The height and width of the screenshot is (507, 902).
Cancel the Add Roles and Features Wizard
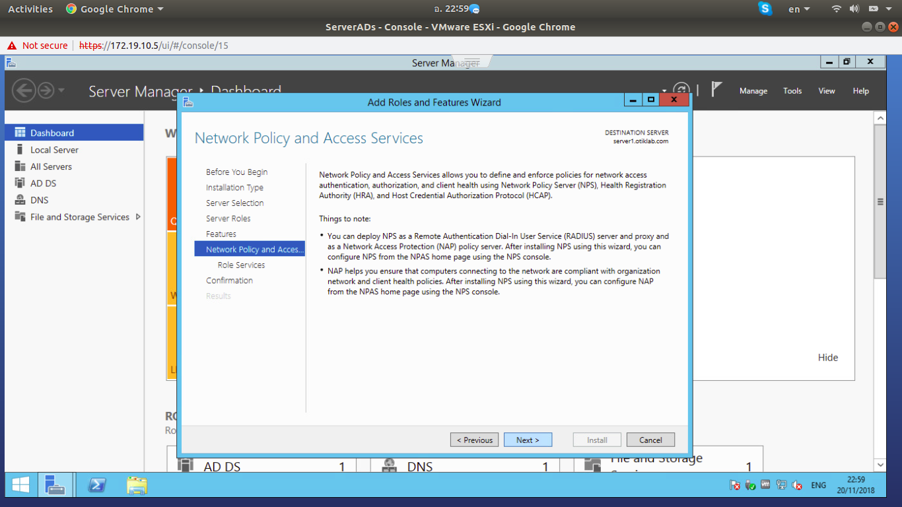click(x=650, y=440)
